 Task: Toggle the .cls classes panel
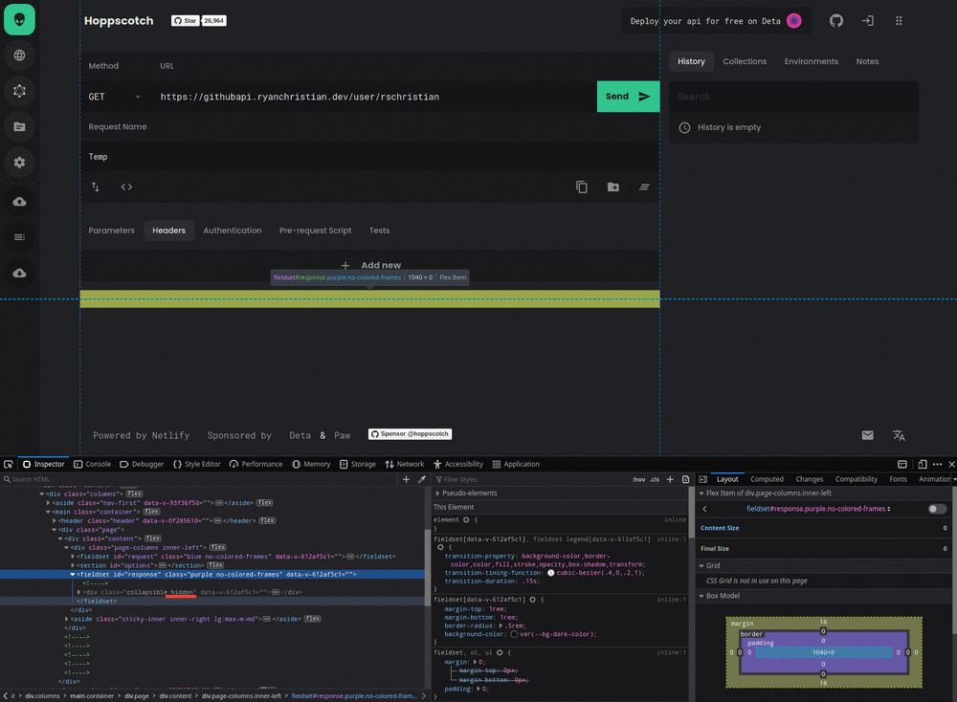point(655,479)
